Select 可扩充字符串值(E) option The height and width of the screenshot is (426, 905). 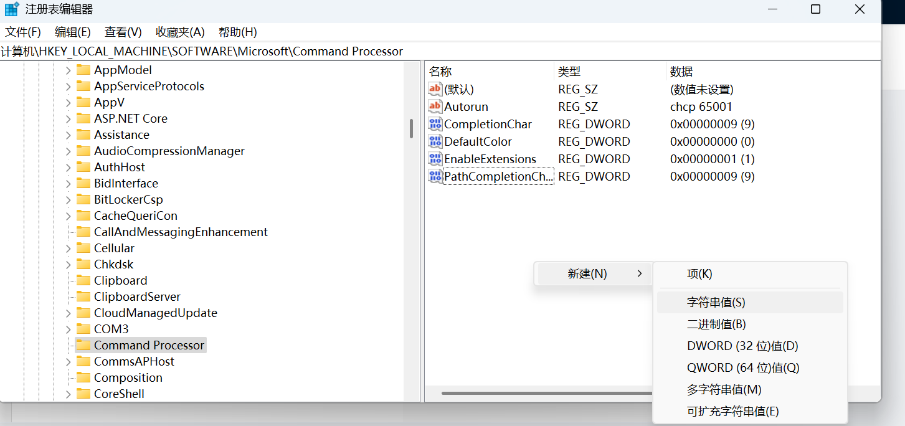pyautogui.click(x=750, y=412)
